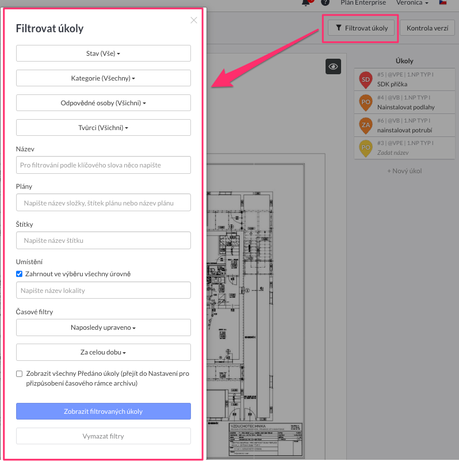Open the help question mark icon

(326, 3)
